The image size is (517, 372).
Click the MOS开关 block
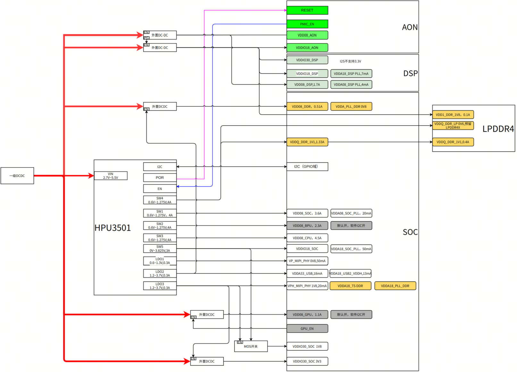(251, 346)
